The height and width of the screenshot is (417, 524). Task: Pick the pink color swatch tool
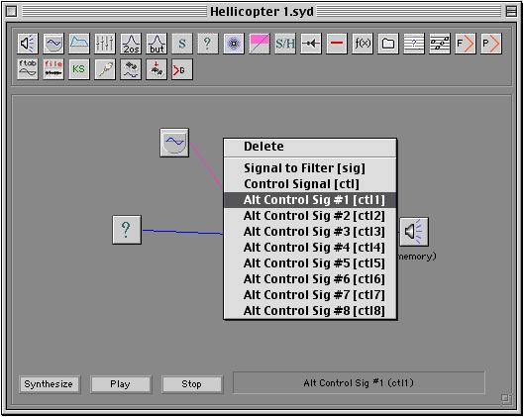pyautogui.click(x=260, y=44)
